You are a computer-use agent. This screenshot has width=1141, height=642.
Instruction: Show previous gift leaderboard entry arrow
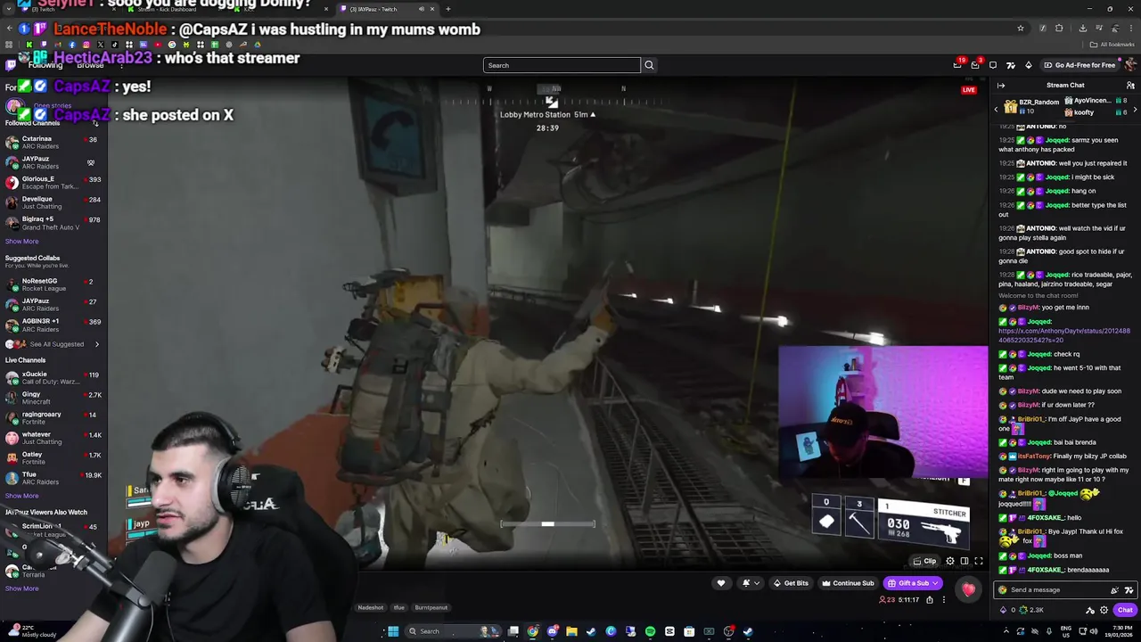pyautogui.click(x=997, y=109)
